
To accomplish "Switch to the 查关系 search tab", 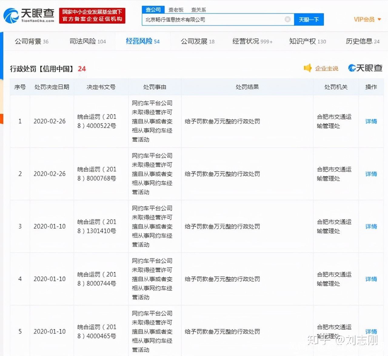I will coord(199,10).
